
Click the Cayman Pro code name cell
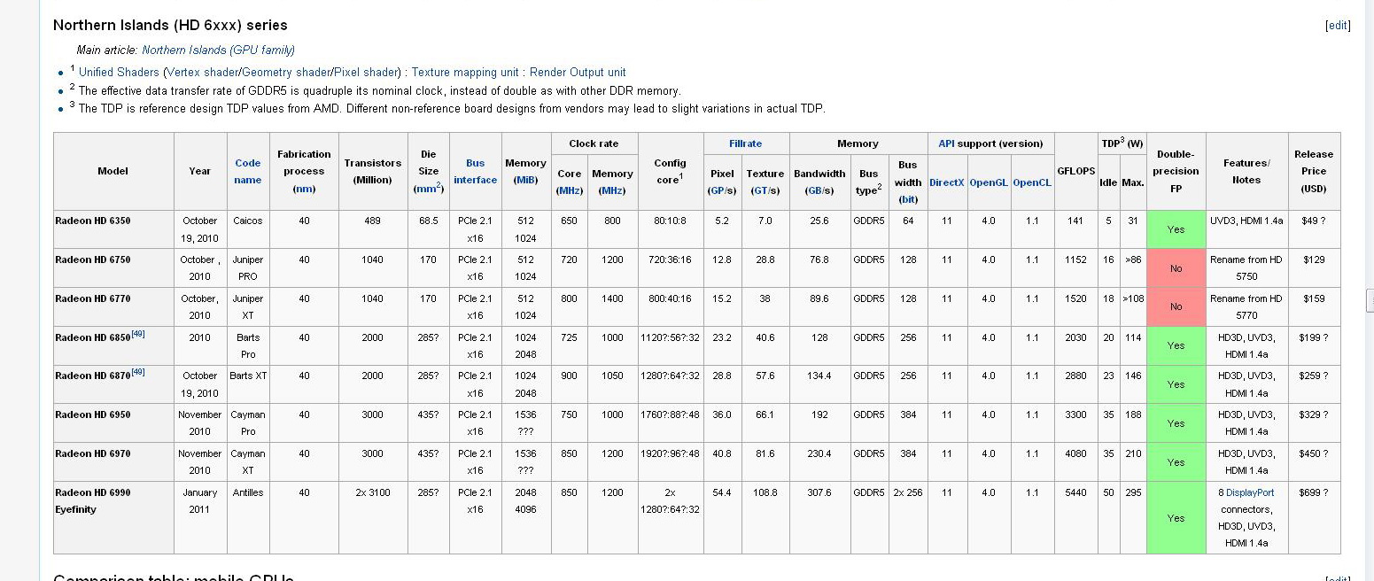tap(248, 423)
